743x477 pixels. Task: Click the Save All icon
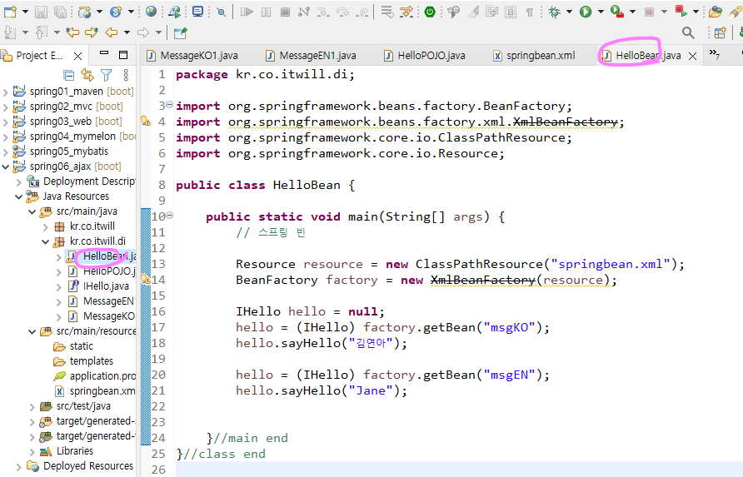[60, 12]
